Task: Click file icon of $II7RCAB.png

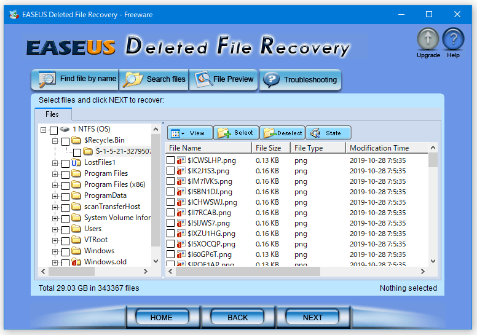Action: 181,213
